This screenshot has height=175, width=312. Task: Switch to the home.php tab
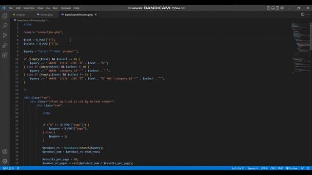click(47, 15)
